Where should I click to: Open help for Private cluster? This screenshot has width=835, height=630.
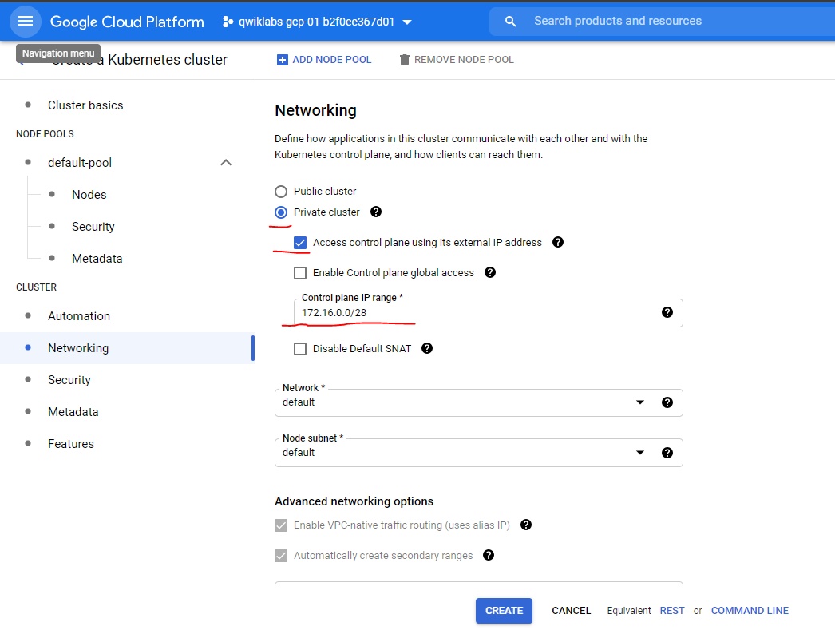pyautogui.click(x=376, y=212)
